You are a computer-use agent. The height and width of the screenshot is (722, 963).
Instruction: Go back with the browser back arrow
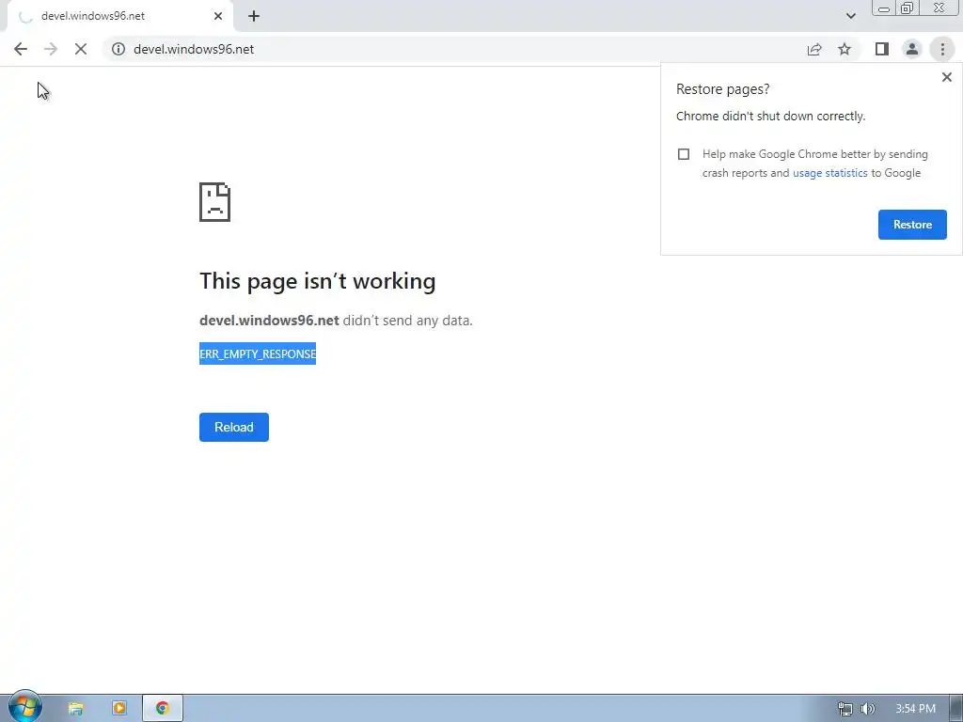[21, 49]
